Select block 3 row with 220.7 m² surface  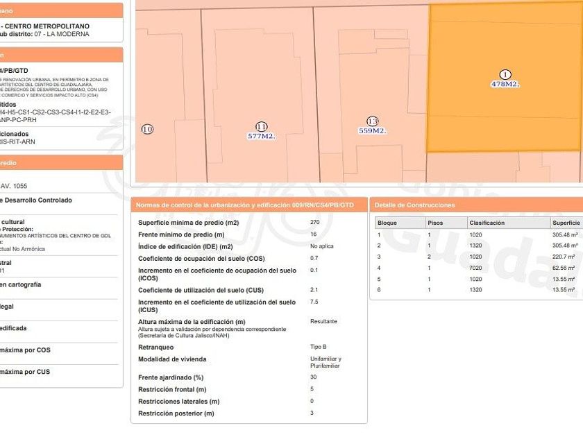tap(478, 257)
